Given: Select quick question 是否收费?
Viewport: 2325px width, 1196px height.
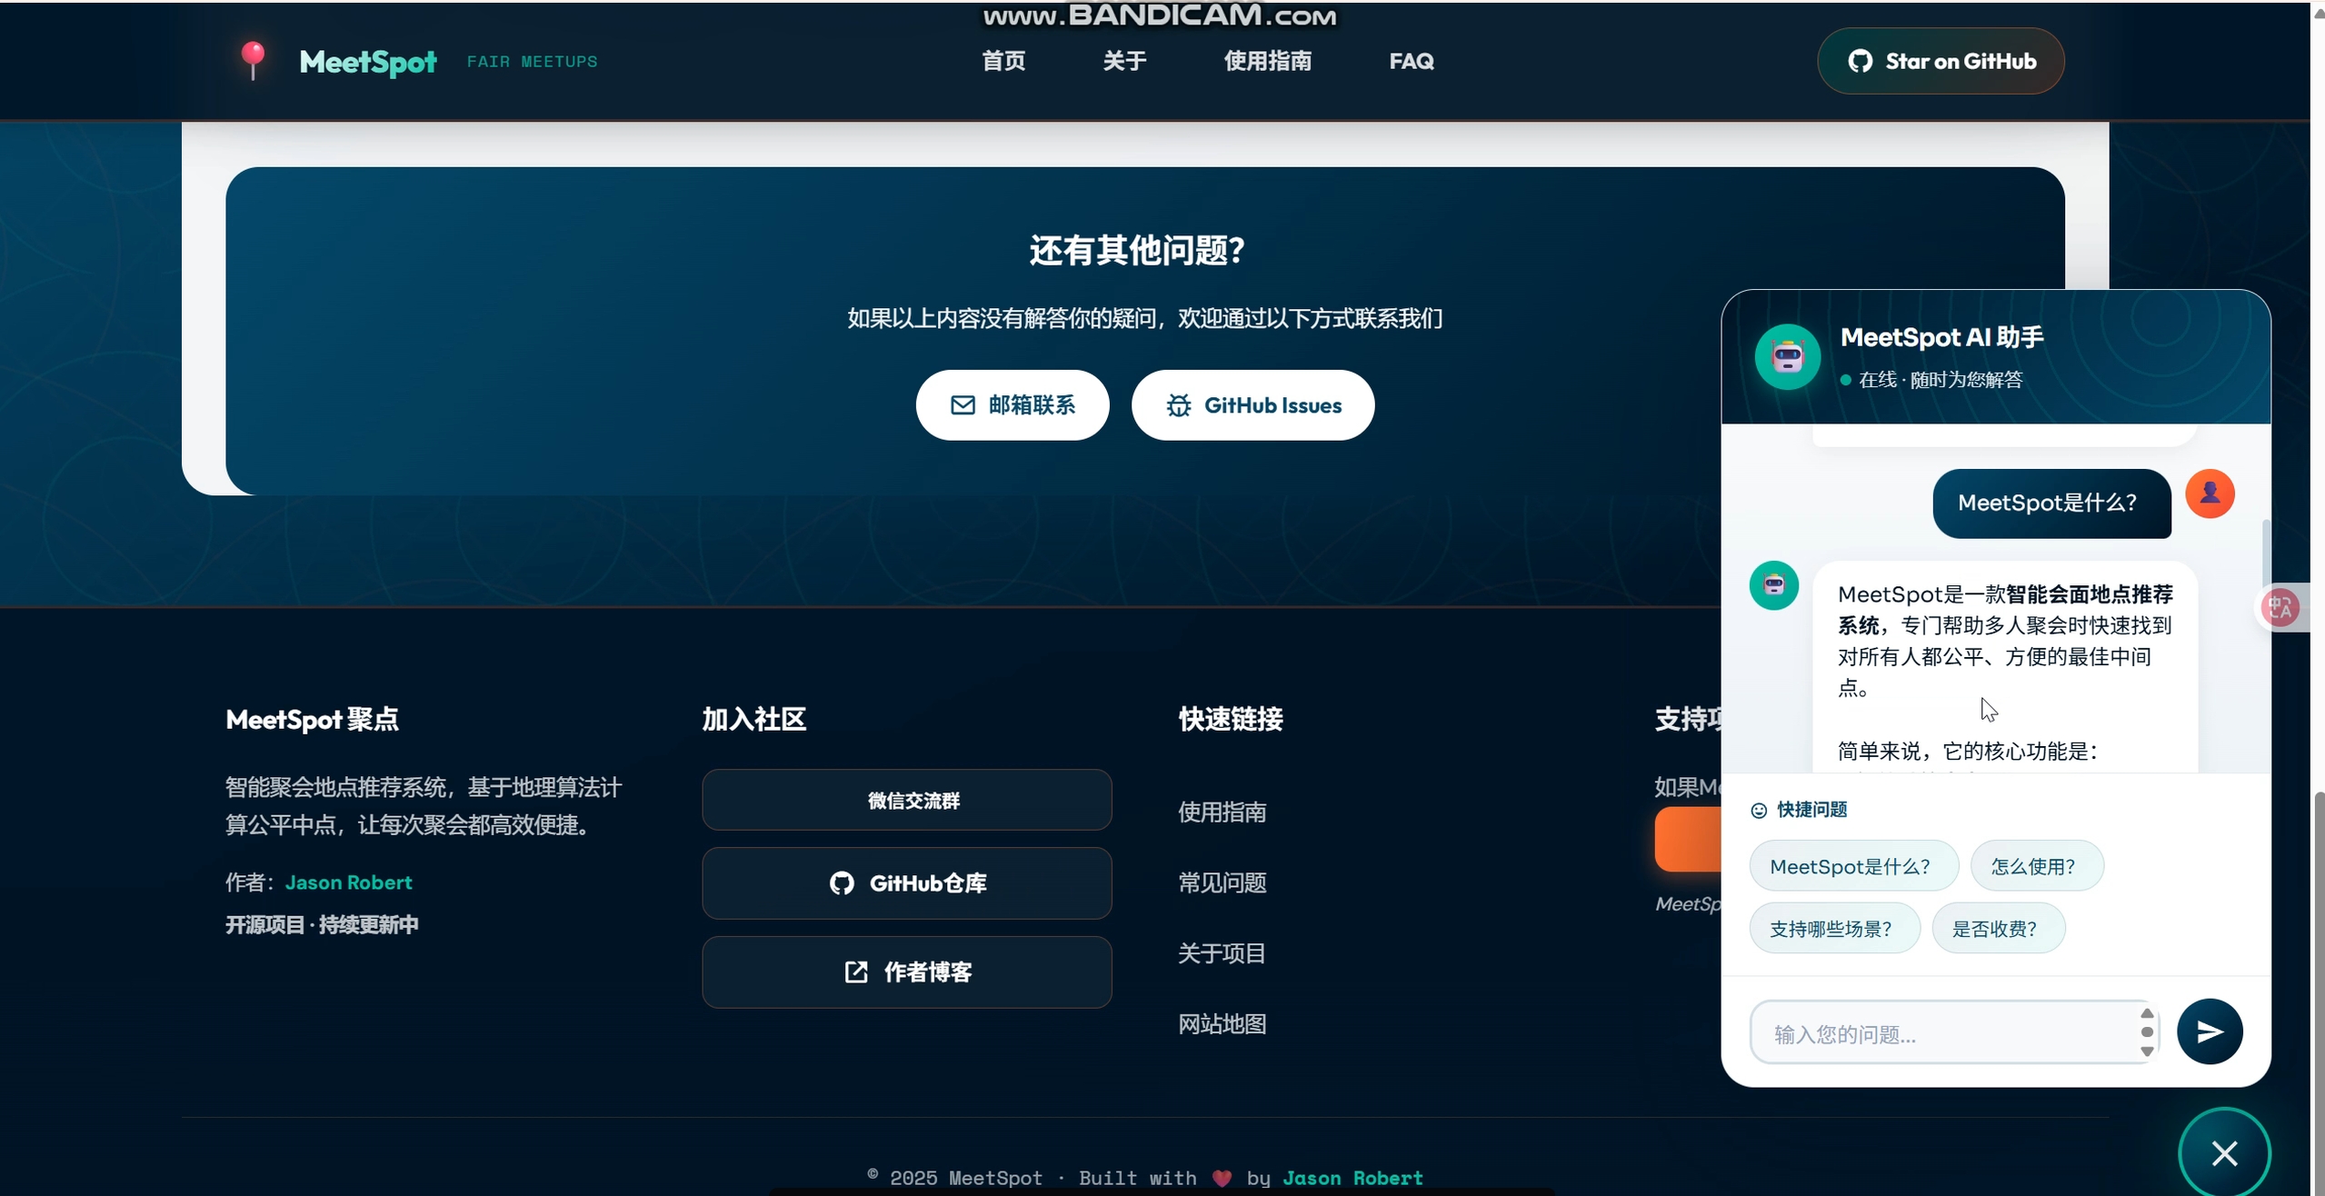Looking at the screenshot, I should pos(1997,928).
